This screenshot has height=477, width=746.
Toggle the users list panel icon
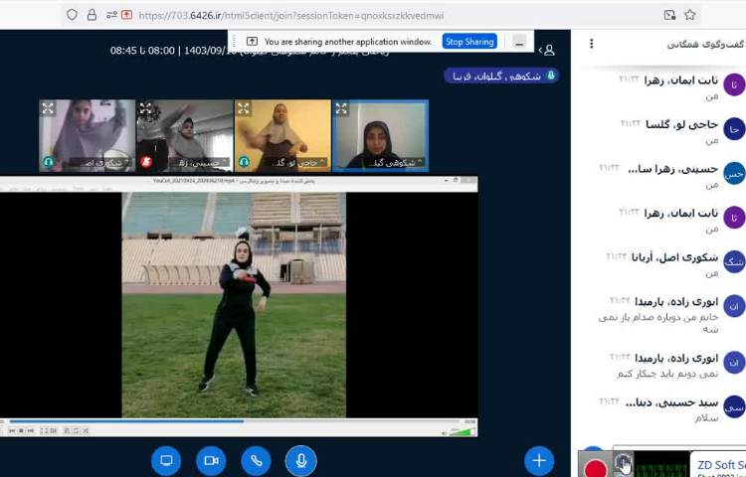click(548, 50)
